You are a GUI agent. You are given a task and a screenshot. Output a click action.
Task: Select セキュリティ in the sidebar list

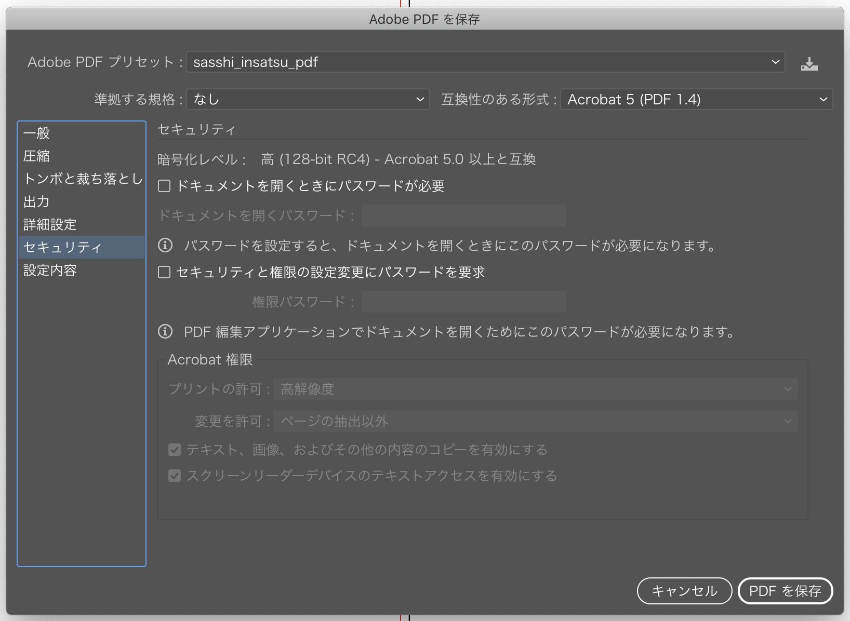pos(81,247)
